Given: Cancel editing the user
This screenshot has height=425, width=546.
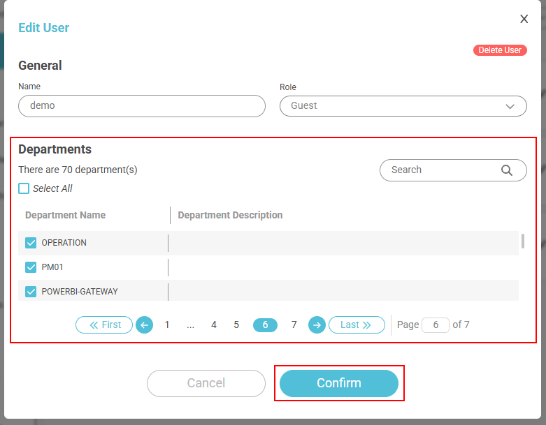Looking at the screenshot, I should (x=206, y=383).
